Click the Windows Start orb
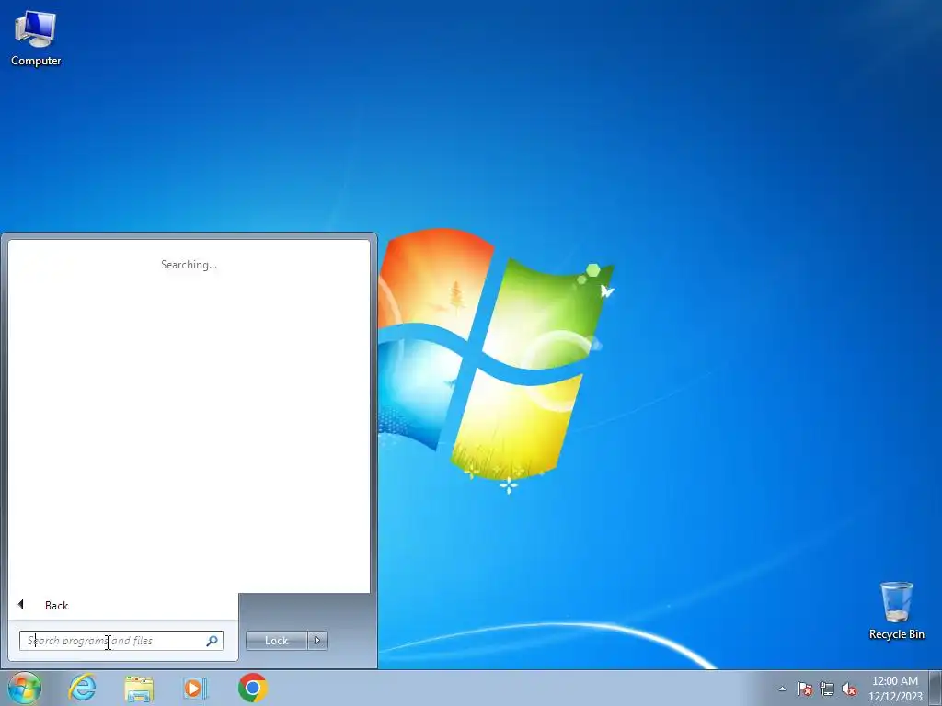This screenshot has height=706, width=942. [x=25, y=688]
